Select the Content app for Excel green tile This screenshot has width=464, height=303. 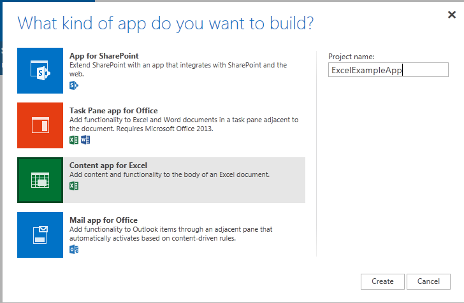(40, 180)
